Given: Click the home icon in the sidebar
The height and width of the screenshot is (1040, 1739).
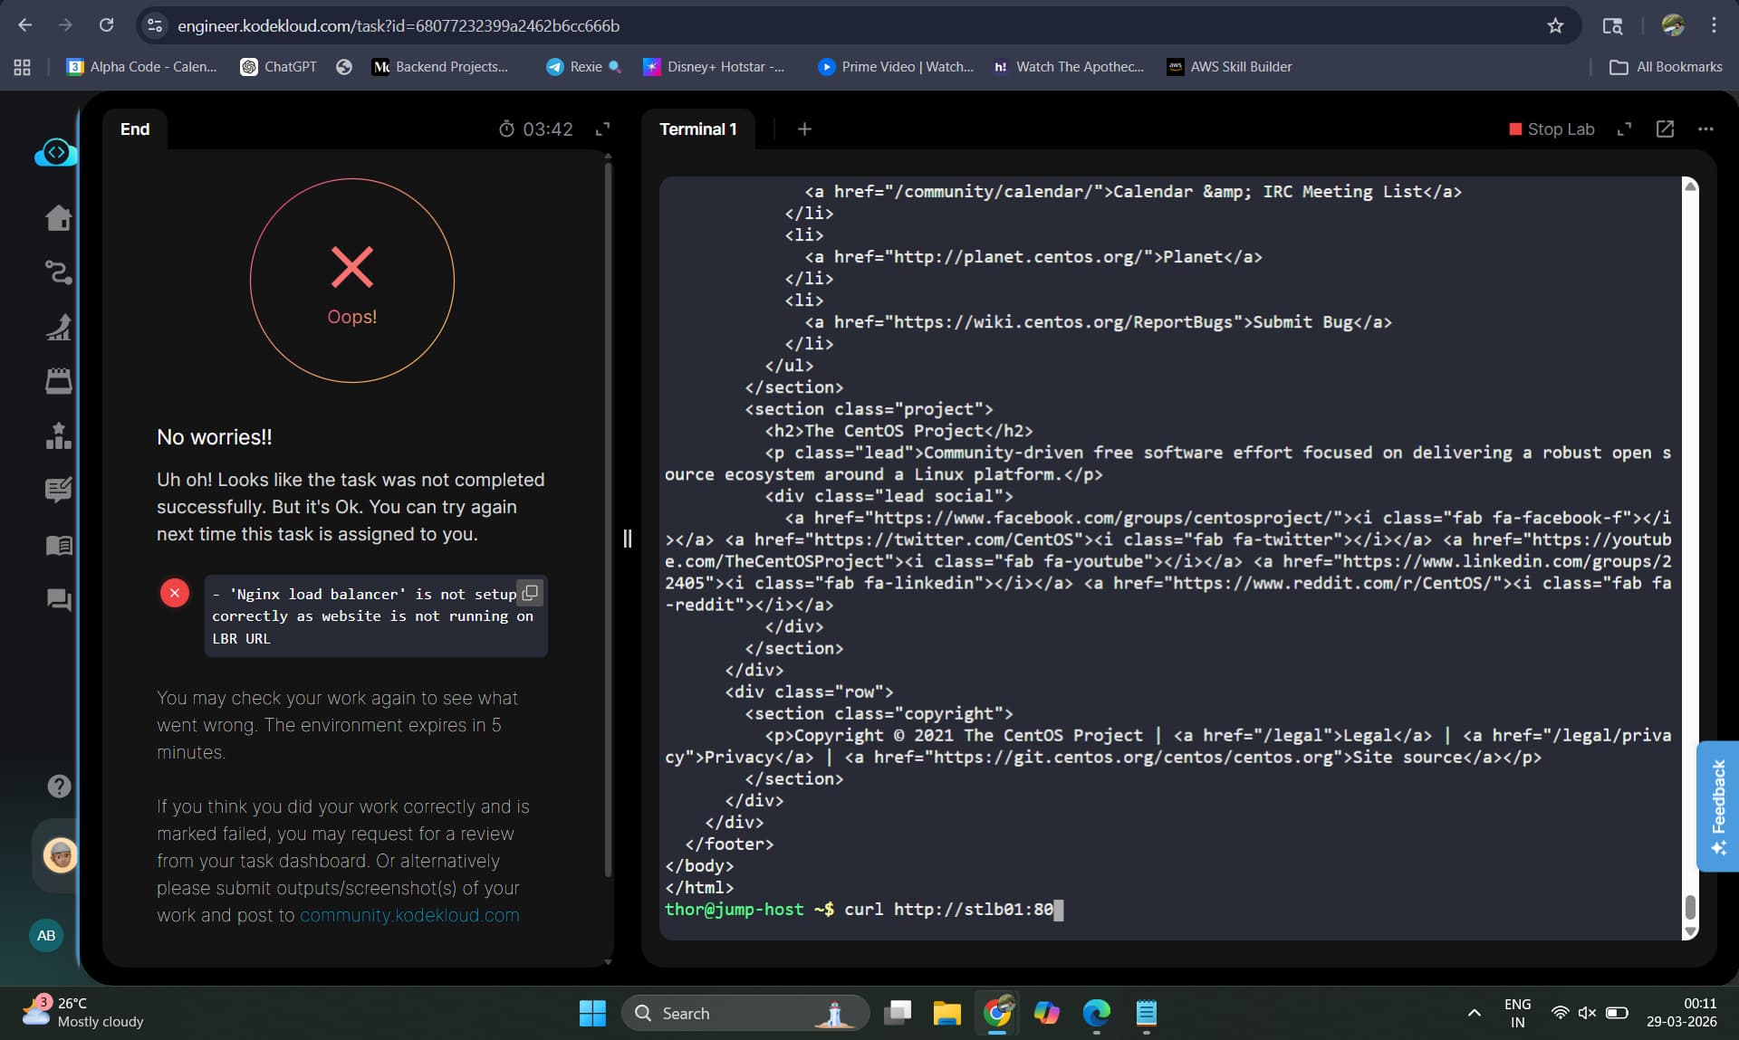Looking at the screenshot, I should tap(59, 218).
